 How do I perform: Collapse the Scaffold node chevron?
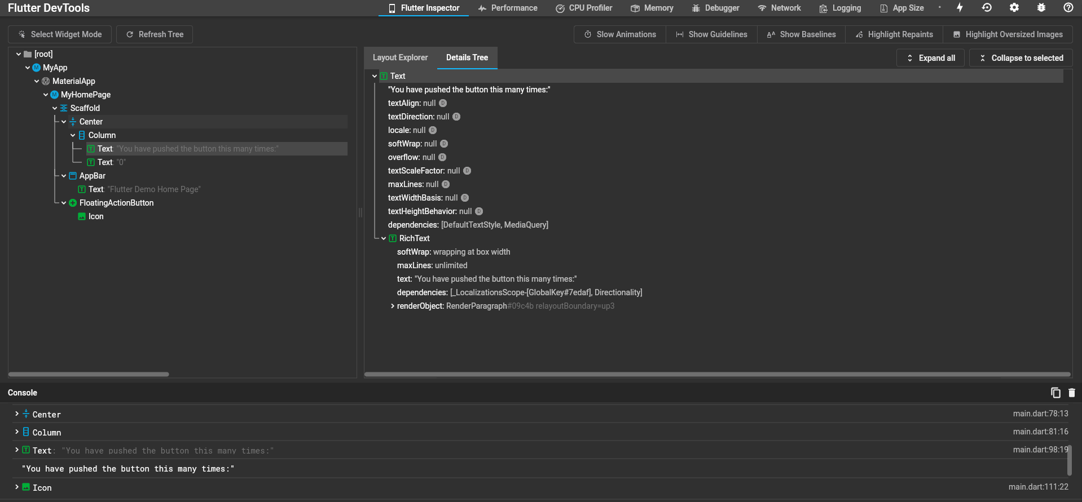point(55,108)
